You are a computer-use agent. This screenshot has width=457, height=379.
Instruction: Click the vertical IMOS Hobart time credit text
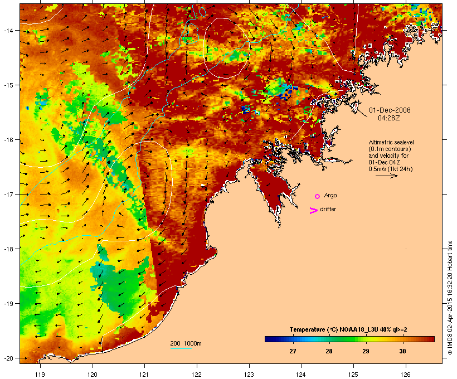(x=450, y=298)
